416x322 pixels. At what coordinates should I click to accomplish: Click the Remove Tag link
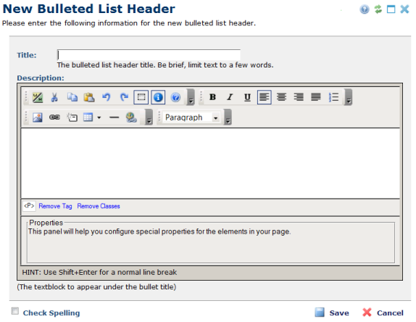pos(55,206)
